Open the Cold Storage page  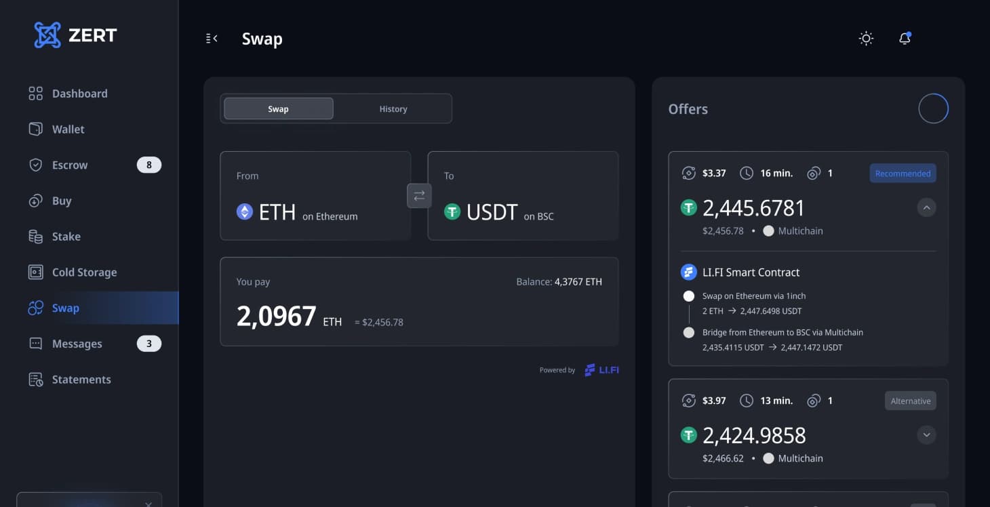[84, 272]
